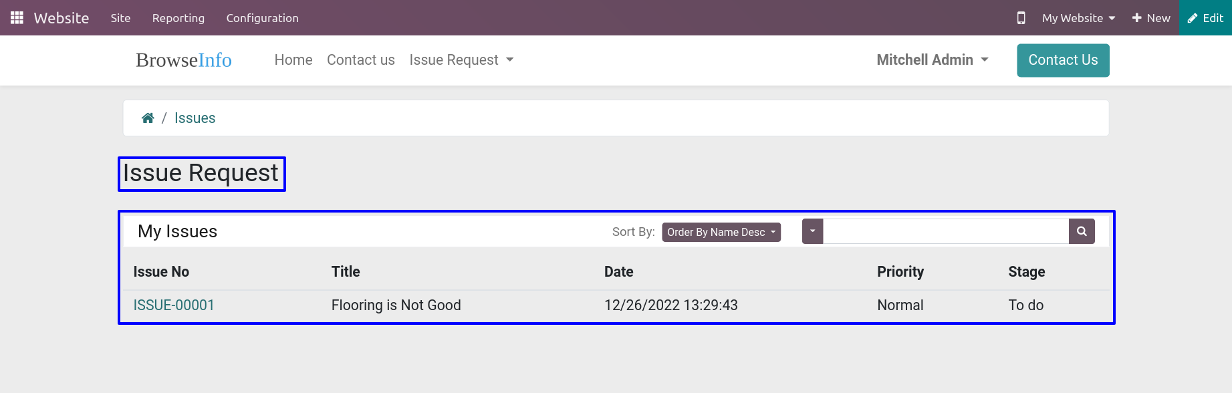Open Mitchell Admin user menu
The height and width of the screenshot is (393, 1232).
pyautogui.click(x=933, y=60)
